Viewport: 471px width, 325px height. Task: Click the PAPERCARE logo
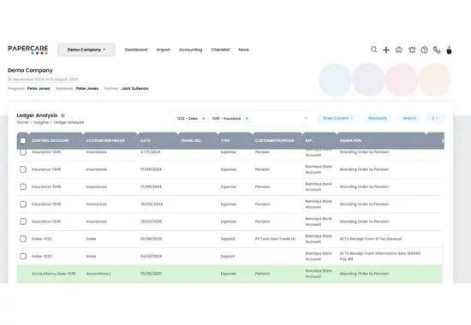click(x=28, y=50)
